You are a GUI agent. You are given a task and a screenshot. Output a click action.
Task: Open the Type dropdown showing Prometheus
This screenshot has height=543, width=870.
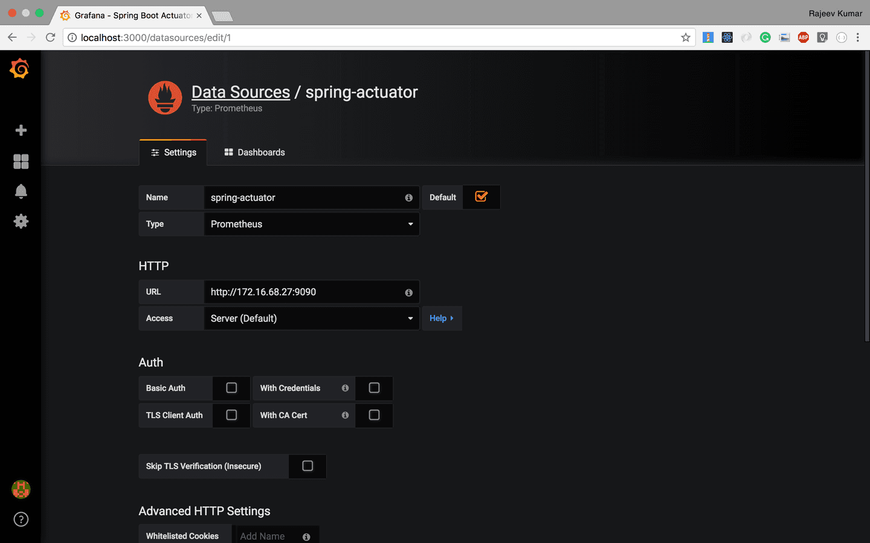(312, 224)
